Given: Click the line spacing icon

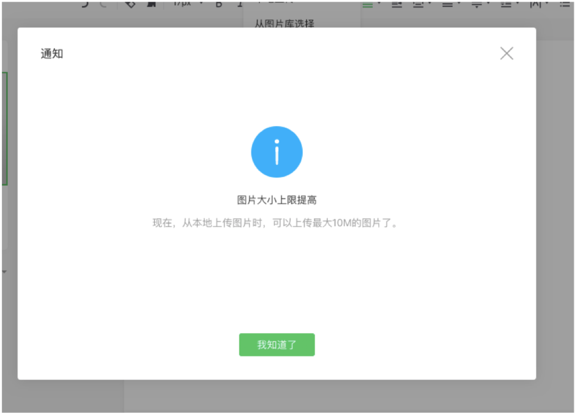Looking at the screenshot, I should coord(476,4).
